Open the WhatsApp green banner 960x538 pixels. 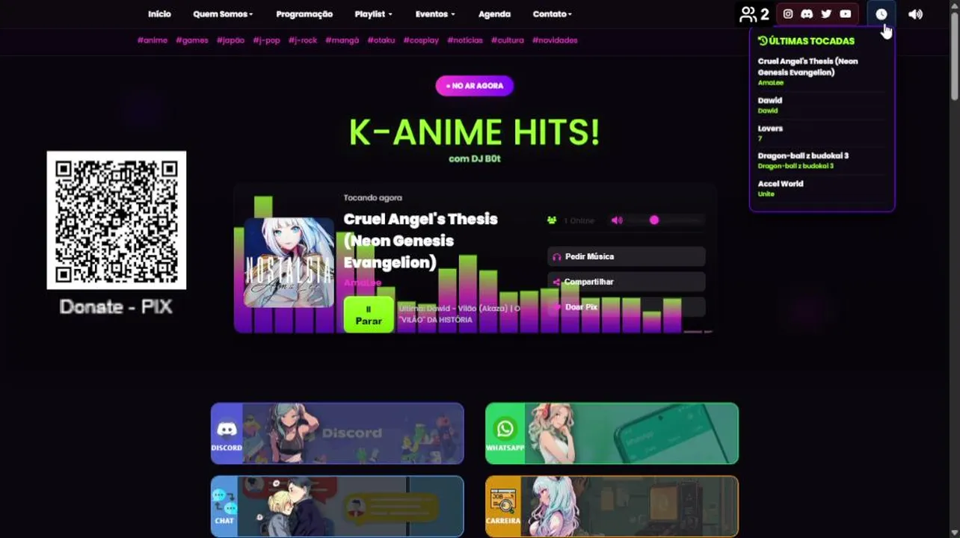[612, 433]
